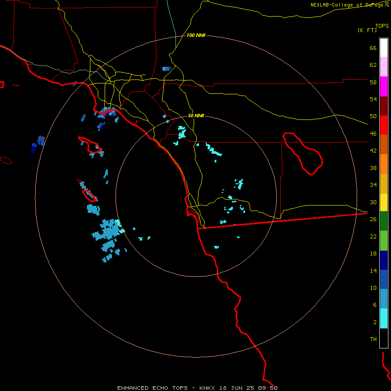This screenshot has width=391, height=391.
Task: Click the navy blue legend swatch
Action: 384,260
